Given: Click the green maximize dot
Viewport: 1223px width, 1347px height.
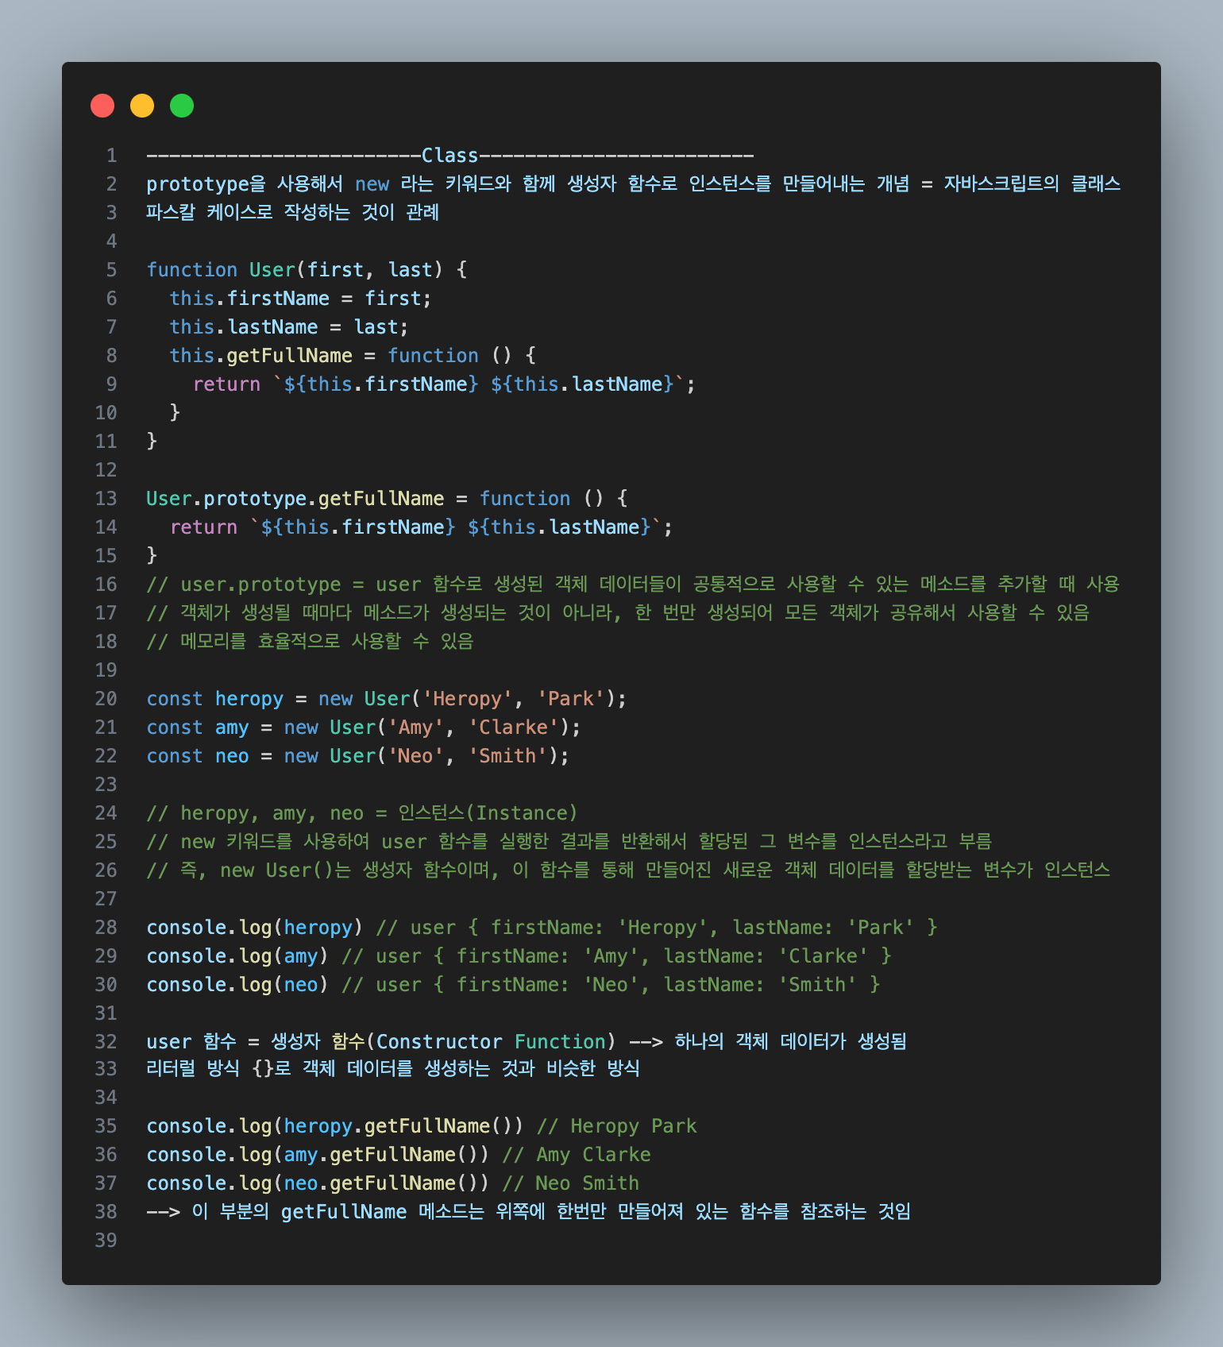Looking at the screenshot, I should pyautogui.click(x=182, y=106).
